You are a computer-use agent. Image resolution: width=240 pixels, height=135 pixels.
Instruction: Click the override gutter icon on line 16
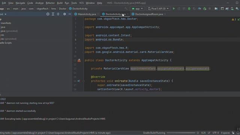[79, 81]
